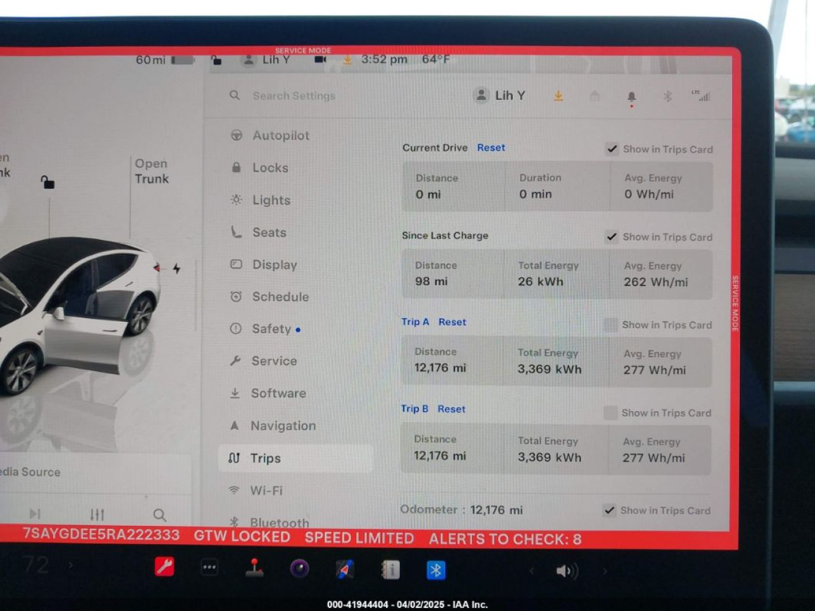Open the Lih Y profile in settings header
This screenshot has height=611, width=815.
pyautogui.click(x=500, y=95)
